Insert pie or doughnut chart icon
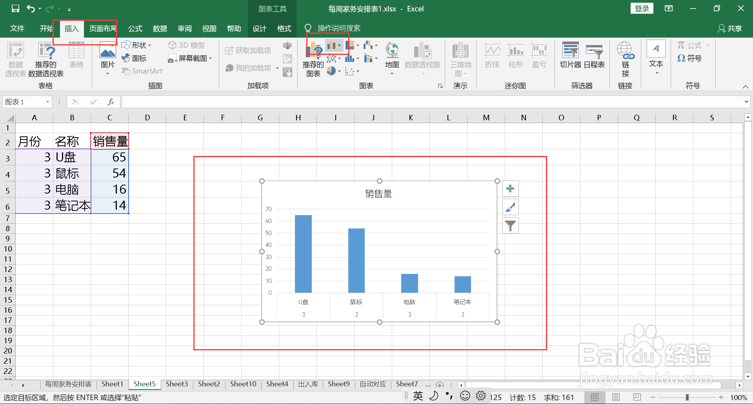The width and height of the screenshot is (753, 404). coord(331,71)
